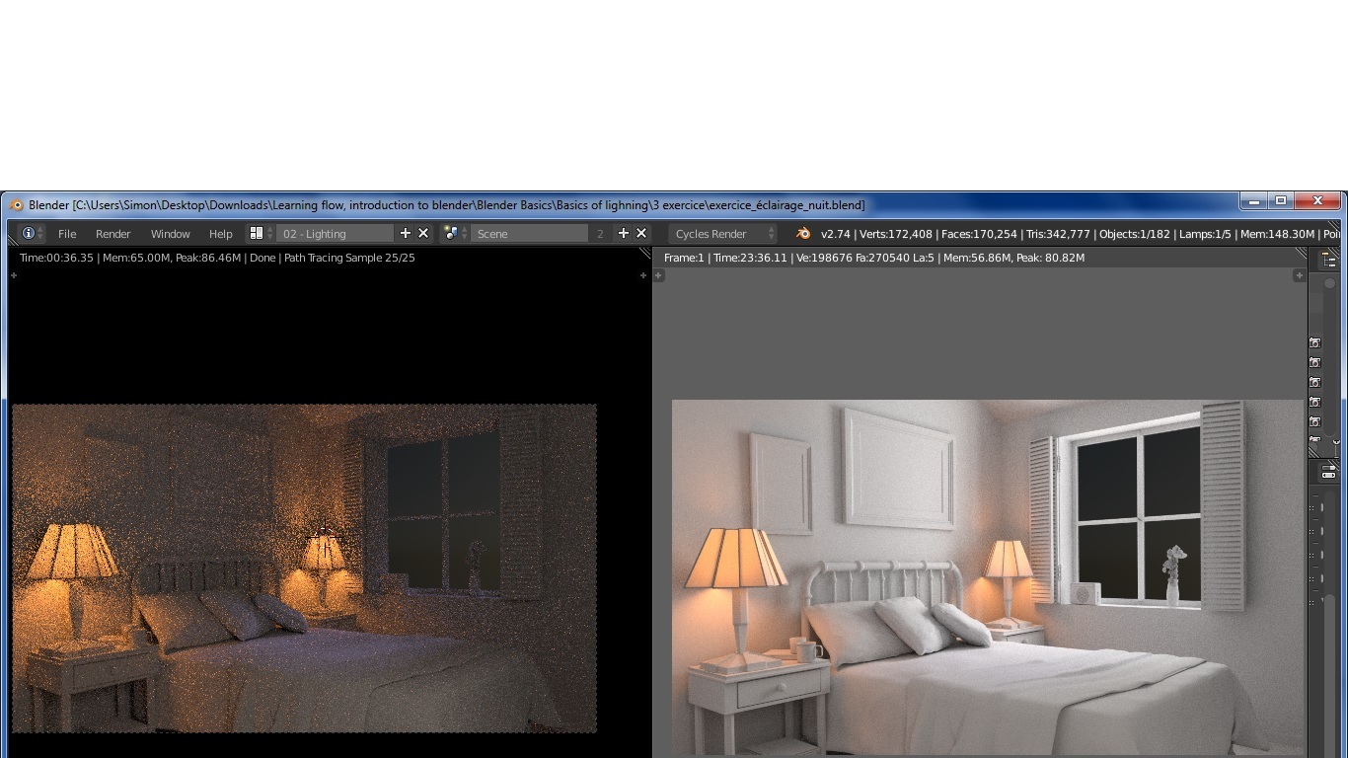Toggle the middle camera icon in the sidebar
The image size is (1348, 758).
[x=1315, y=381]
